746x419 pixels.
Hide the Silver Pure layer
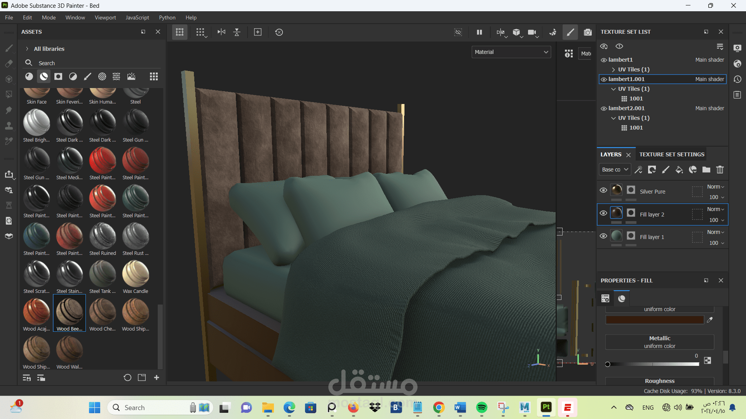point(603,190)
